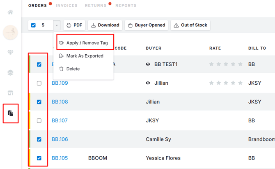Toggle the eye icon beside BB TEST1
This screenshot has width=275, height=169.
148,65
